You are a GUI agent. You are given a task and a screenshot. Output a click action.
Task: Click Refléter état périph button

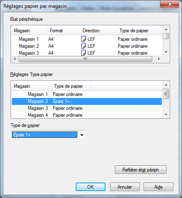(x=141, y=170)
